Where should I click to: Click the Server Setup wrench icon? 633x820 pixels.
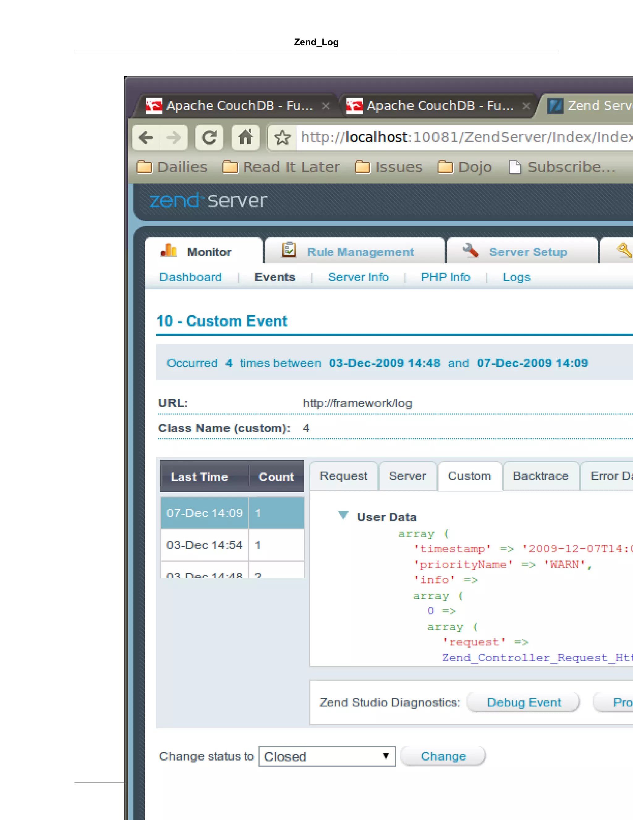[x=471, y=250]
